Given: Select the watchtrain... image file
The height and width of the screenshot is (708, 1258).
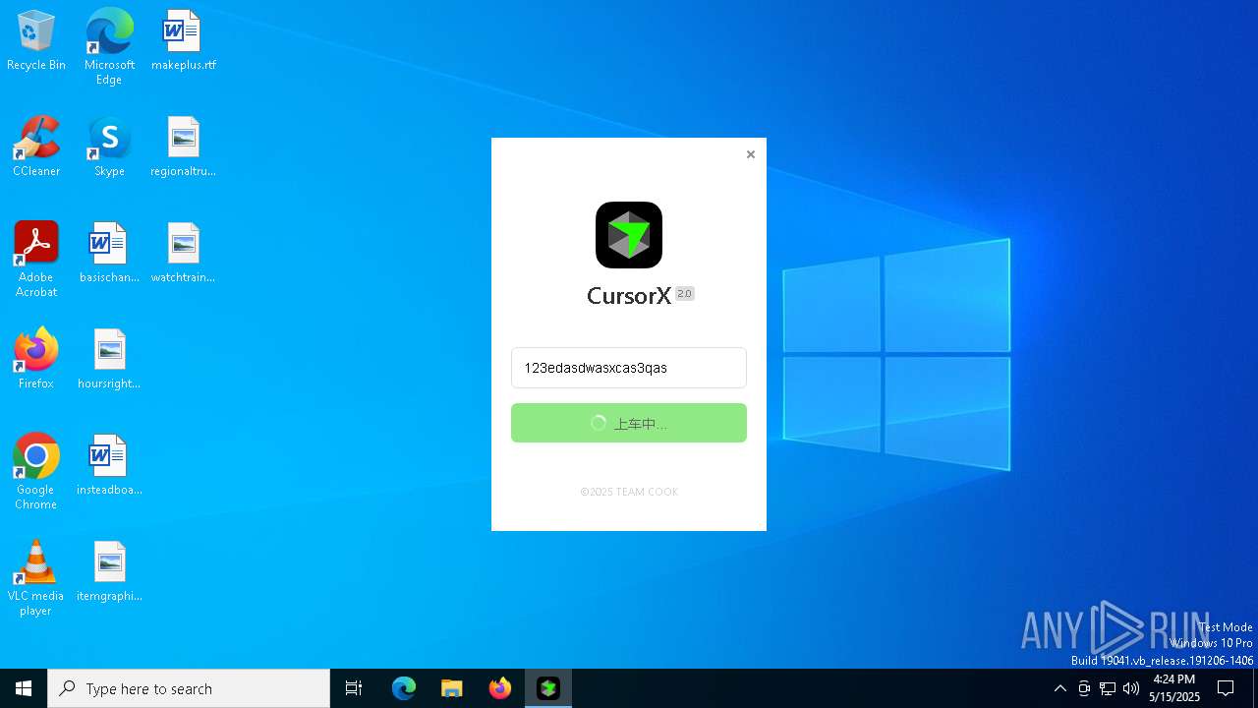Looking at the screenshot, I should (184, 254).
